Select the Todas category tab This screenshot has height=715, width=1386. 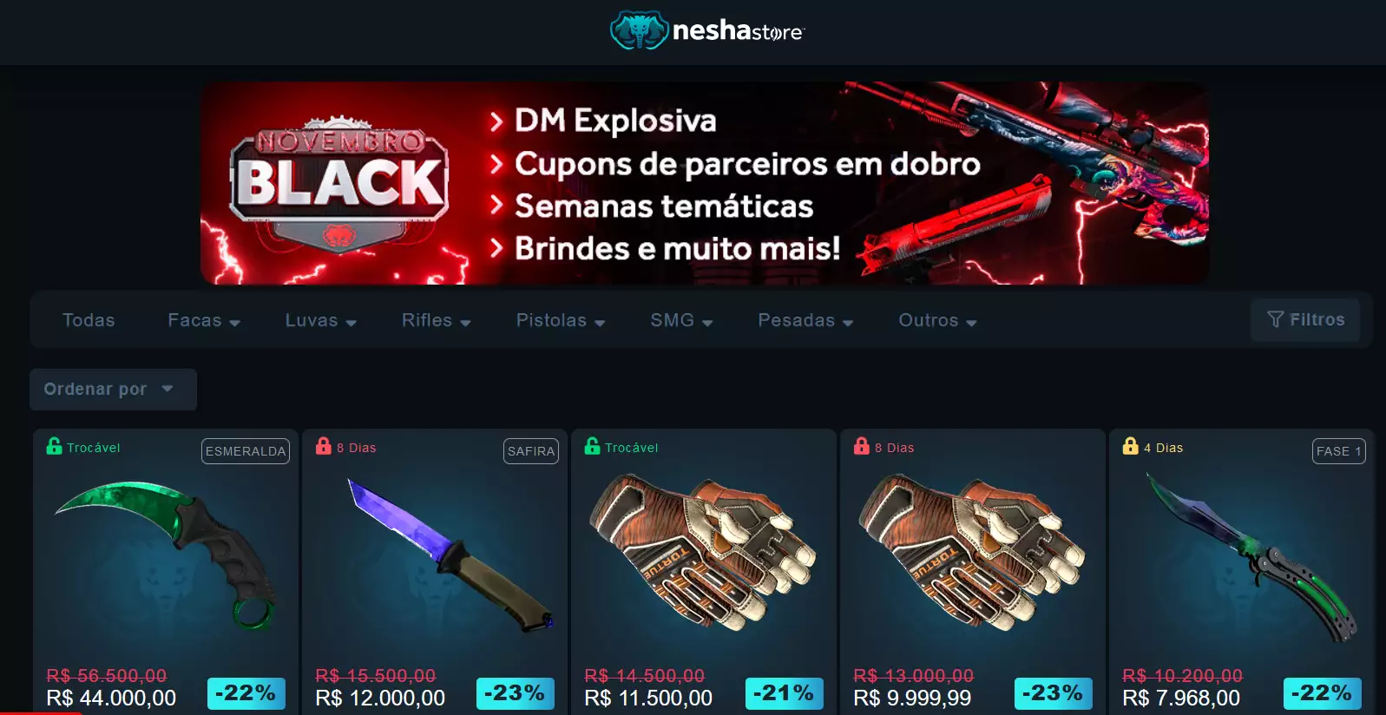tap(89, 320)
